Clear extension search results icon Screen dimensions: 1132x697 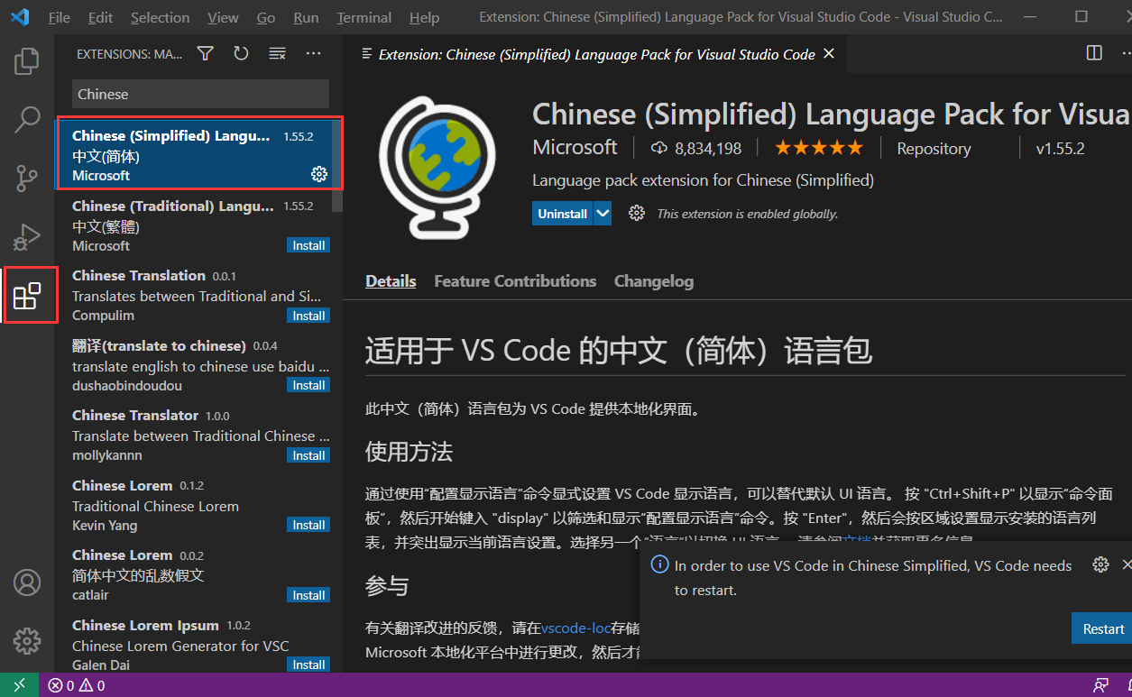[x=277, y=54]
